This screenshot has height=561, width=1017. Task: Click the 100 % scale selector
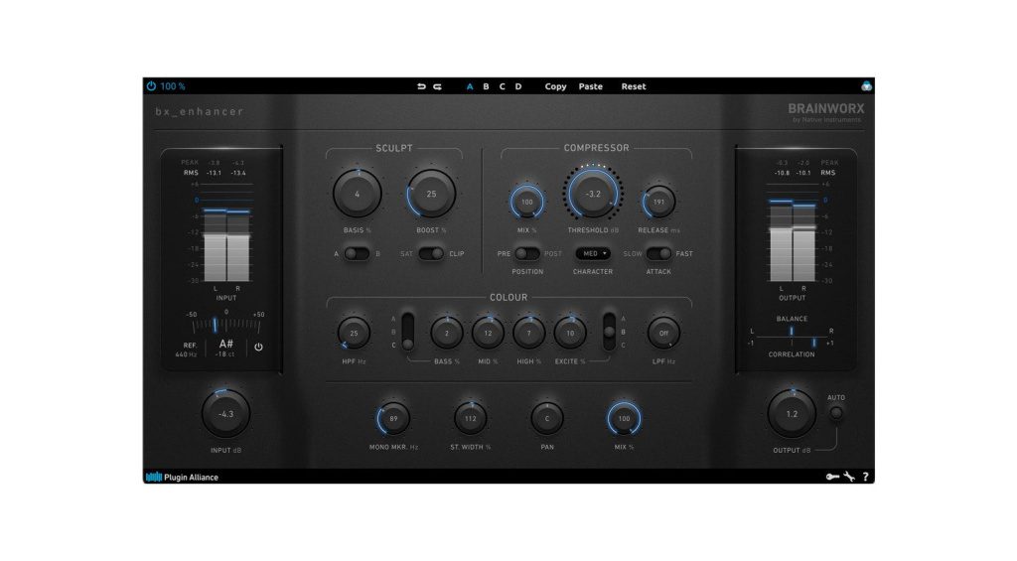(x=173, y=86)
